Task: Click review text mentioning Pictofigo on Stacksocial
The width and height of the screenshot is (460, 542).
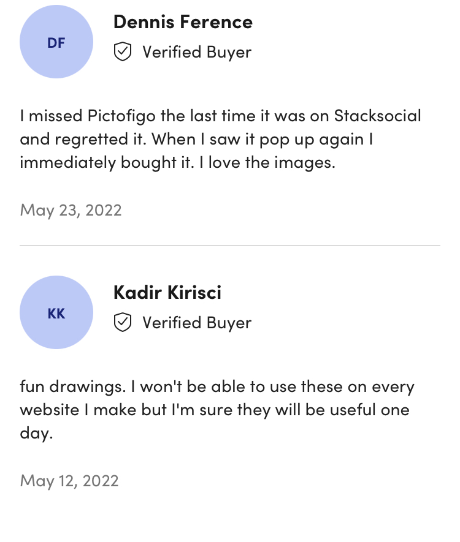Action: click(220, 139)
